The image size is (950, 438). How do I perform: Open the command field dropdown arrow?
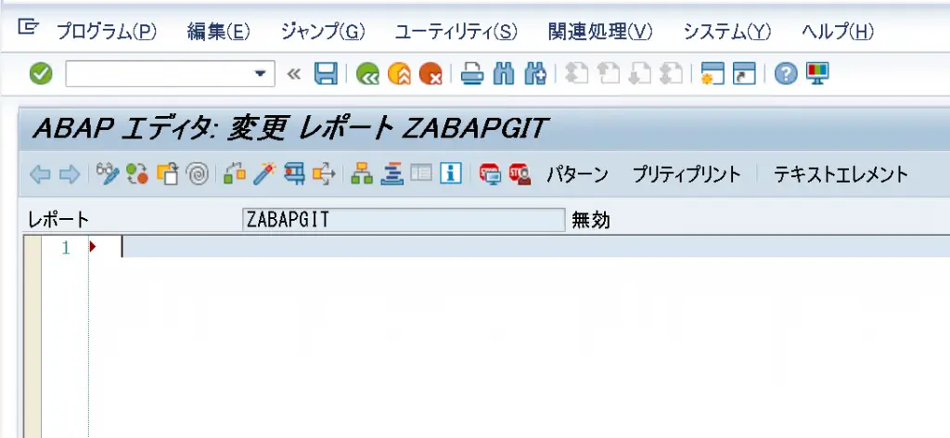[x=261, y=74]
